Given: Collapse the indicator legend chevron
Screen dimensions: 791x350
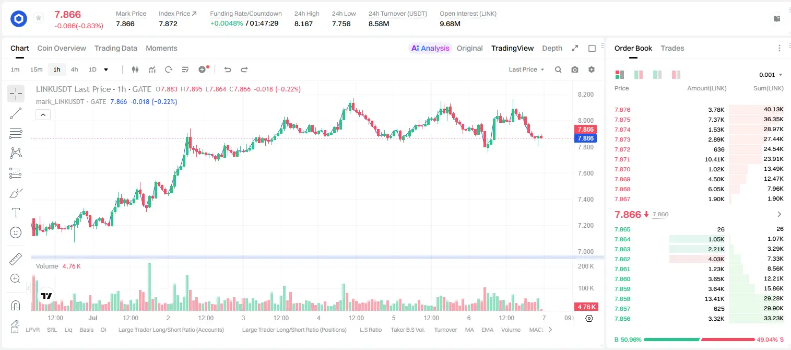Looking at the screenshot, I should tap(43, 114).
